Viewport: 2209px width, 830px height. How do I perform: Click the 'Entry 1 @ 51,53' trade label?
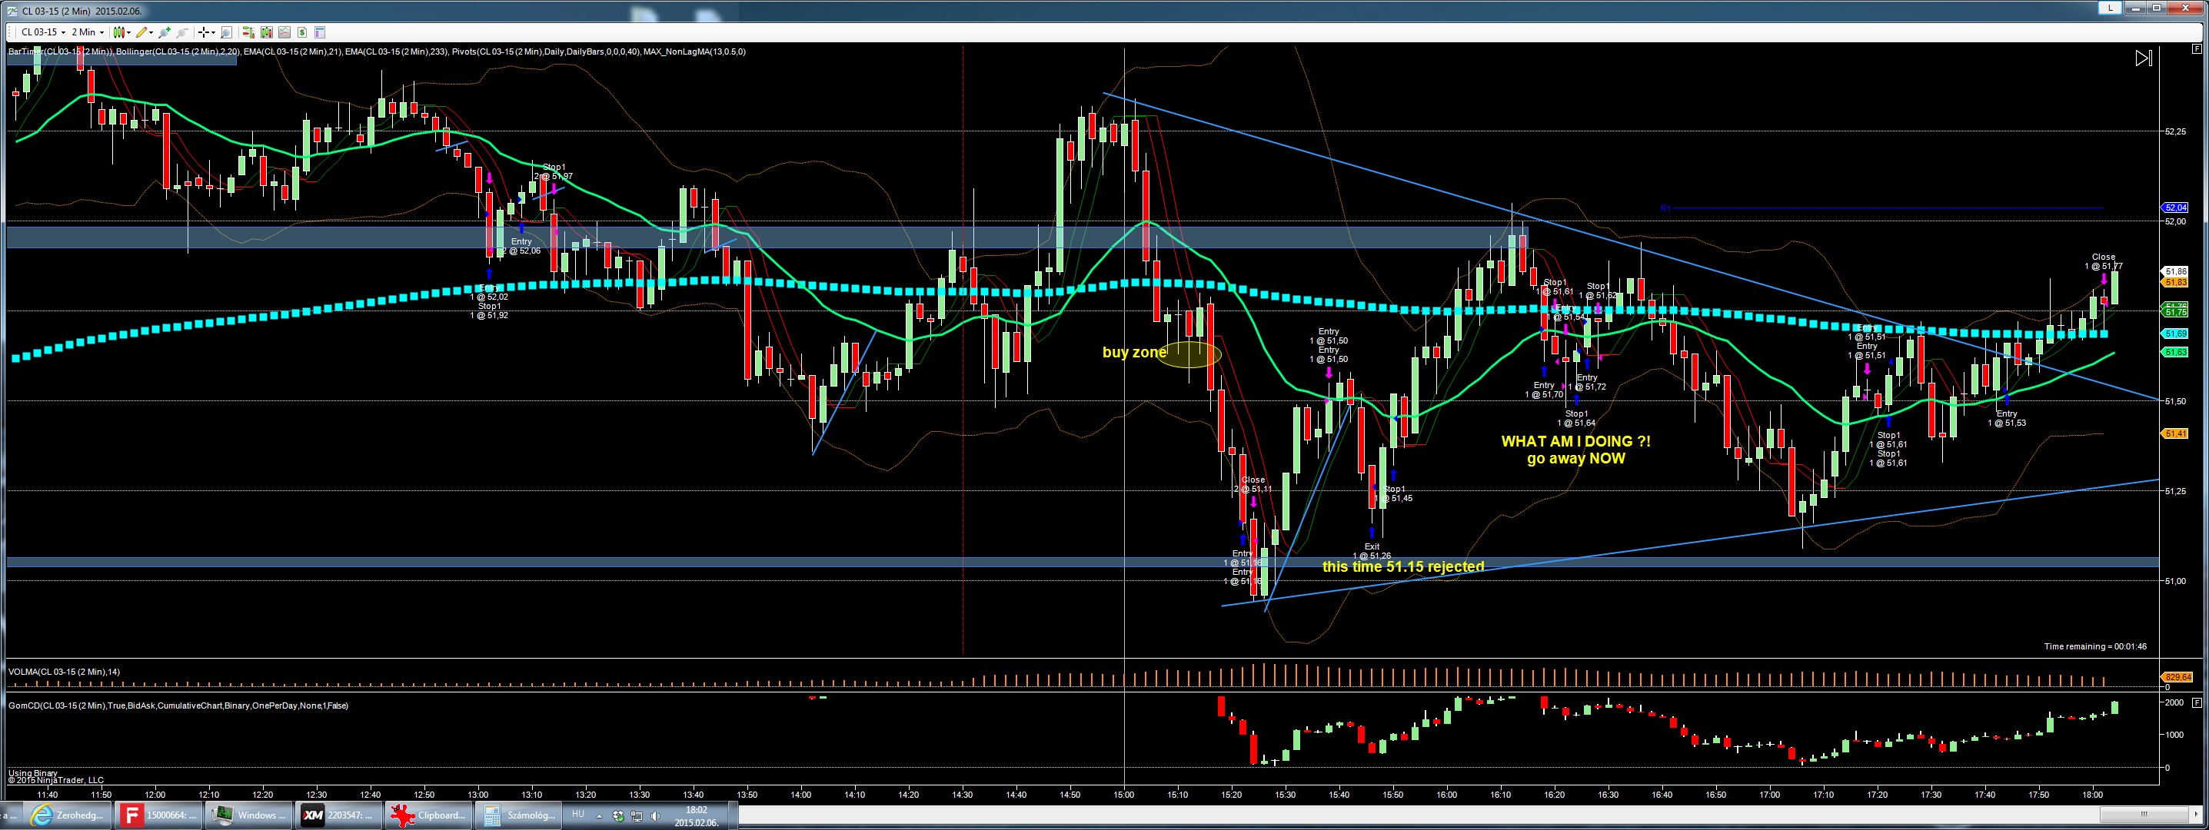coord(2007,418)
